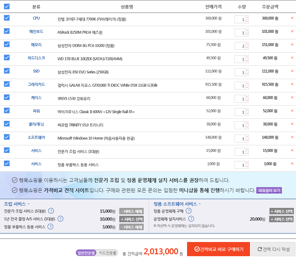Switch to 일반전문몰 tab

(86, 253)
